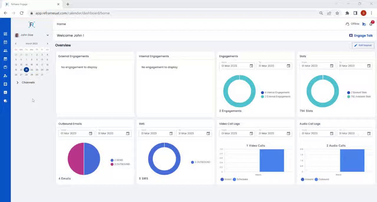The image size is (377, 202).
Task: Select day 22 in the mini calendar
Action: (x=32, y=70)
